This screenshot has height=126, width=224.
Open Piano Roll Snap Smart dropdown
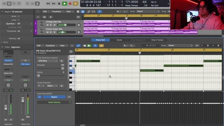180,45
